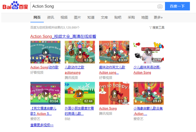Play the 03:43 video thumbnail
The height and width of the screenshot is (132, 196).
[x=45, y=52]
